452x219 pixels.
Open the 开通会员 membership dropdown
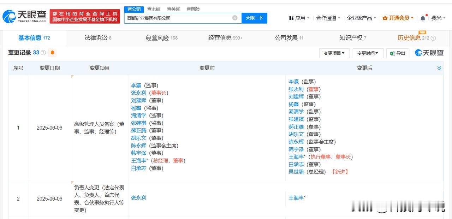point(398,18)
